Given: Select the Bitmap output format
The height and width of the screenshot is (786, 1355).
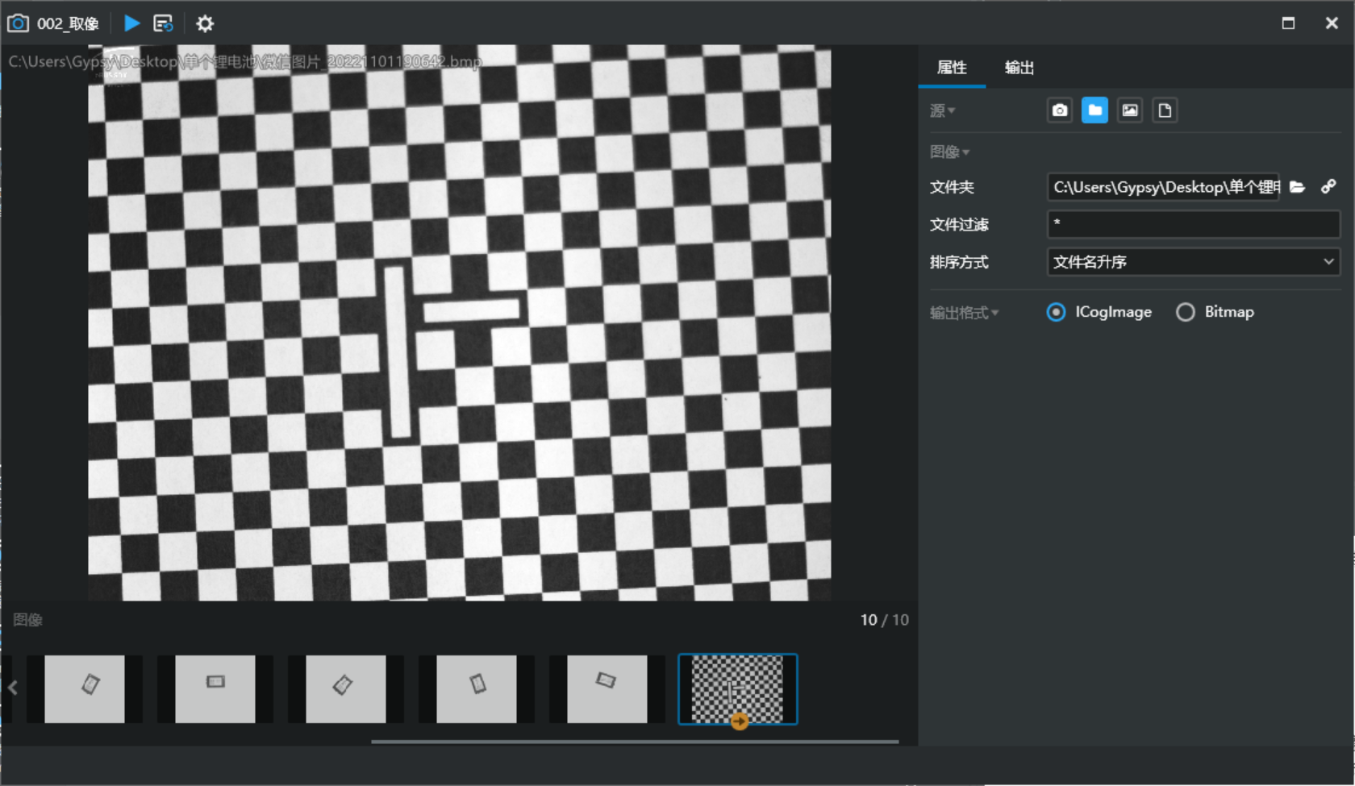Looking at the screenshot, I should click(x=1215, y=312).
